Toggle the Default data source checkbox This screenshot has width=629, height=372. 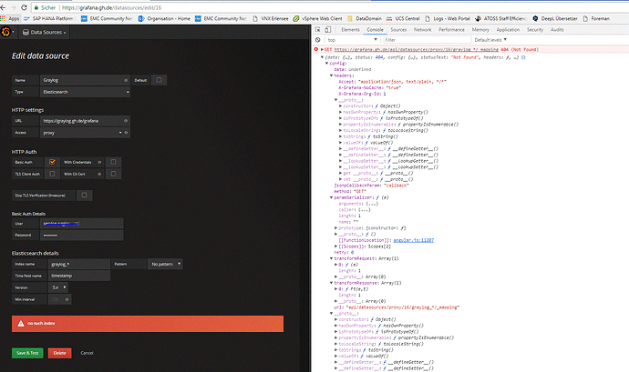[x=159, y=80]
